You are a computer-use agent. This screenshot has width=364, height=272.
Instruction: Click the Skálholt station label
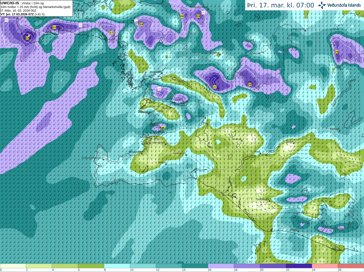[237, 139]
